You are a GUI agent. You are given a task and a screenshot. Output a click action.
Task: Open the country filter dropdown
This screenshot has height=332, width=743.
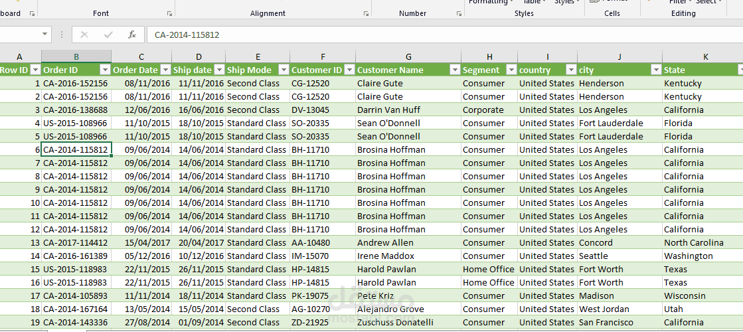(x=571, y=70)
